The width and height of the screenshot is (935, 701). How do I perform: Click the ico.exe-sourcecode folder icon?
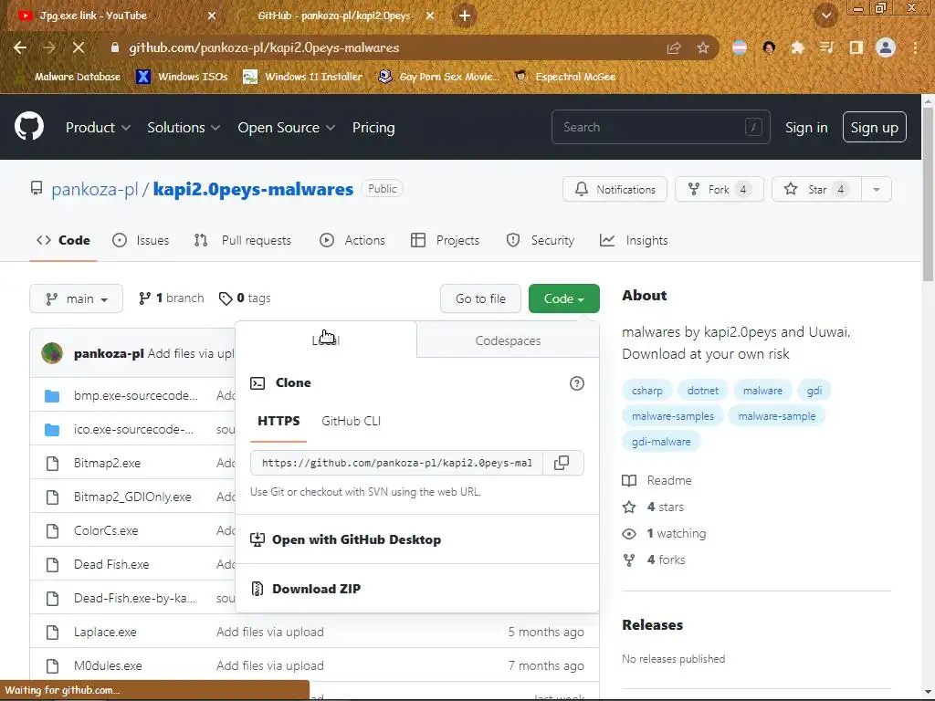click(52, 429)
